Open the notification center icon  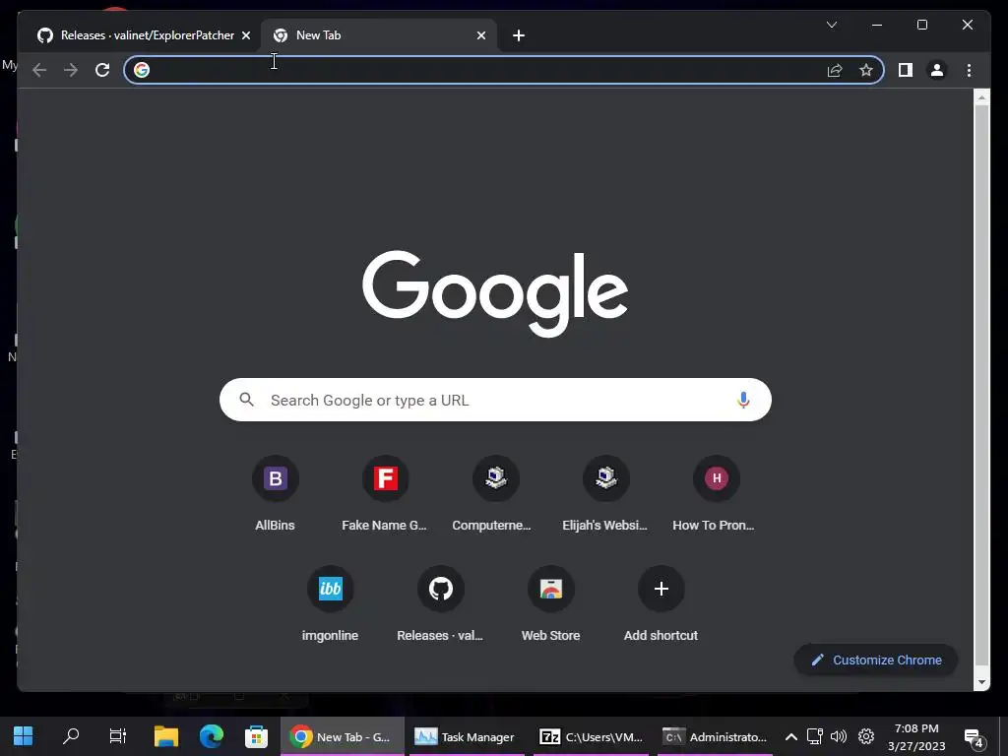[x=974, y=738]
